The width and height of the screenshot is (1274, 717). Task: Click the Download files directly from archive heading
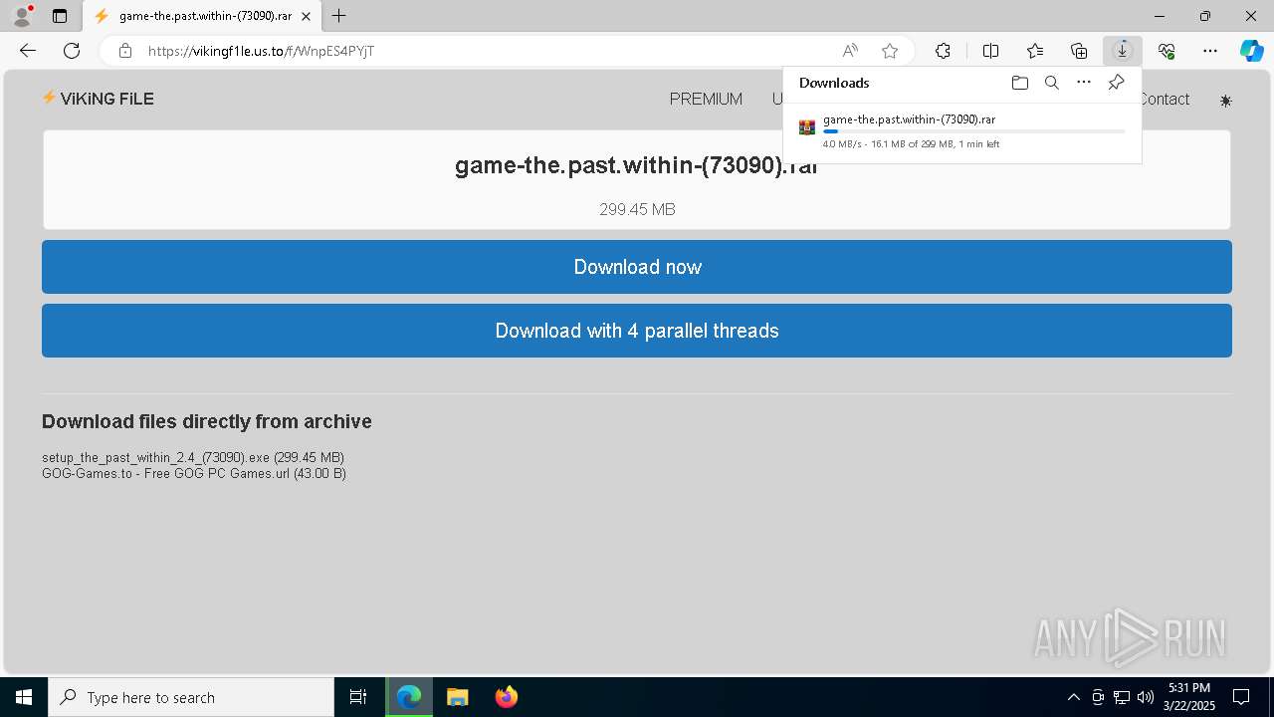pyautogui.click(x=207, y=421)
